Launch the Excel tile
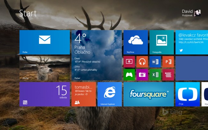 point(155,75)
